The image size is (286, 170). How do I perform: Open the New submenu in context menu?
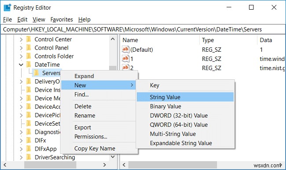[x=99, y=85]
